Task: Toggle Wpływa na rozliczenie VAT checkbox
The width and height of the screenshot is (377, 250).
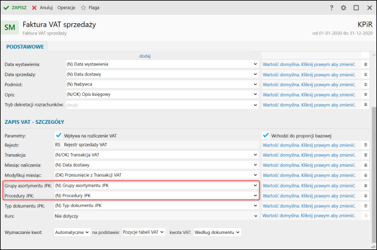Action: pyautogui.click(x=58, y=135)
